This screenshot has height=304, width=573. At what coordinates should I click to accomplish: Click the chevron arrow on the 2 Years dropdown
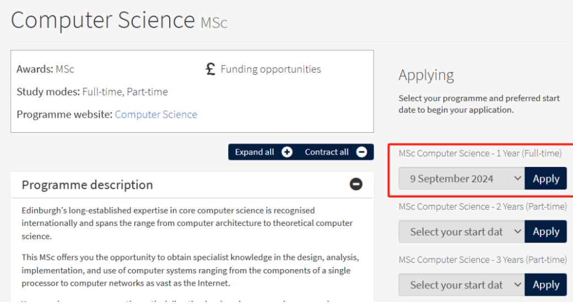(x=517, y=232)
